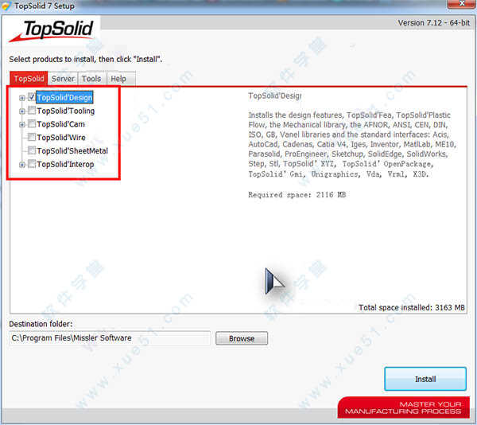
Task: Toggle the TopSolid'SheetMetal checkbox
Action: click(x=32, y=151)
